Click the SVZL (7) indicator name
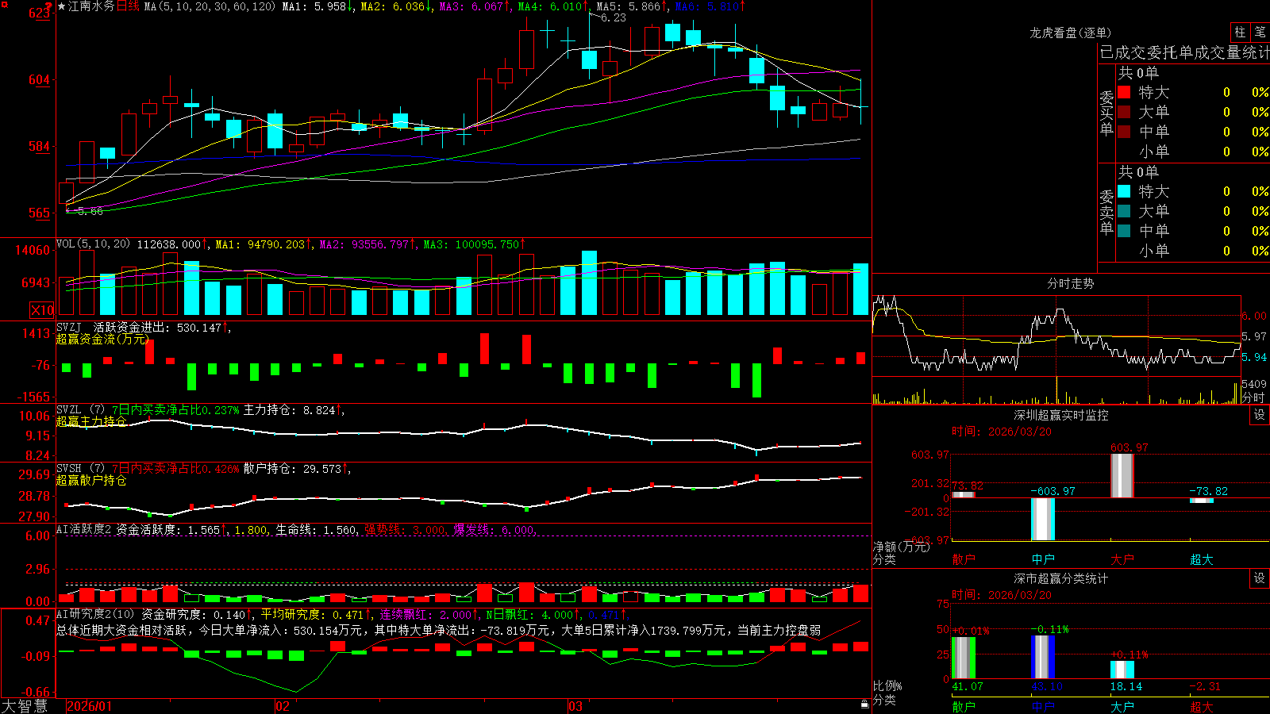Image resolution: width=1270 pixels, height=714 pixels. (80, 410)
